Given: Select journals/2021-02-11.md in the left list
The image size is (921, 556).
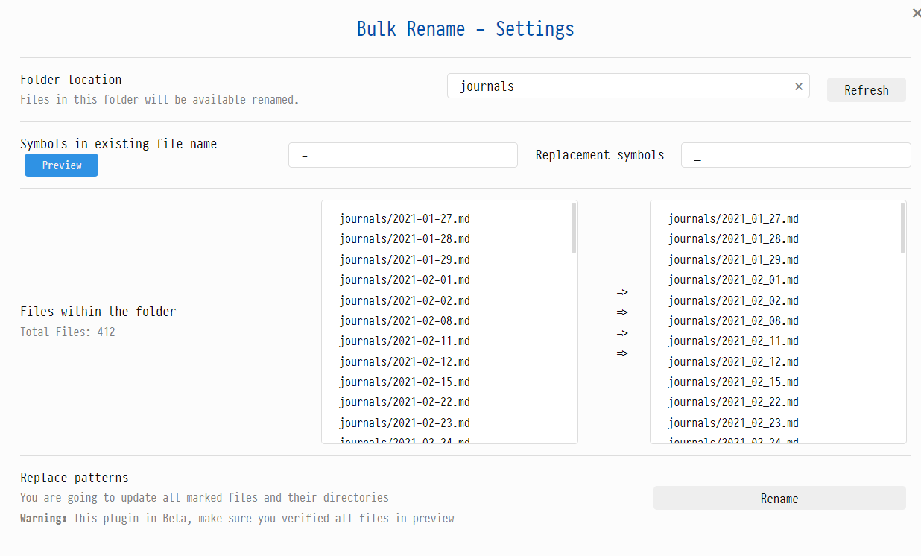Looking at the screenshot, I should [405, 341].
